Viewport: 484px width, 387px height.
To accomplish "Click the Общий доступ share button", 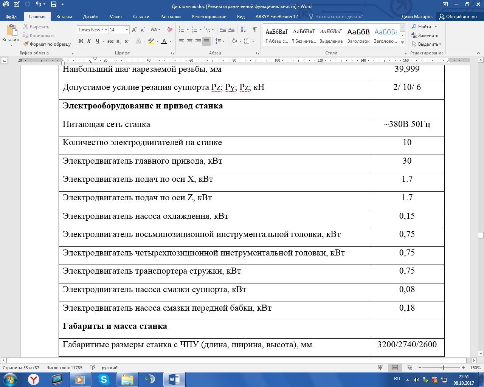I will (x=458, y=17).
